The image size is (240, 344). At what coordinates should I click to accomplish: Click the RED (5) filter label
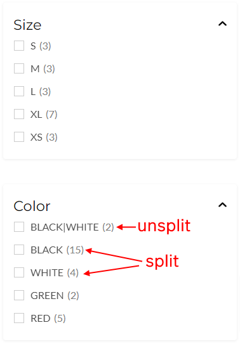(x=48, y=319)
